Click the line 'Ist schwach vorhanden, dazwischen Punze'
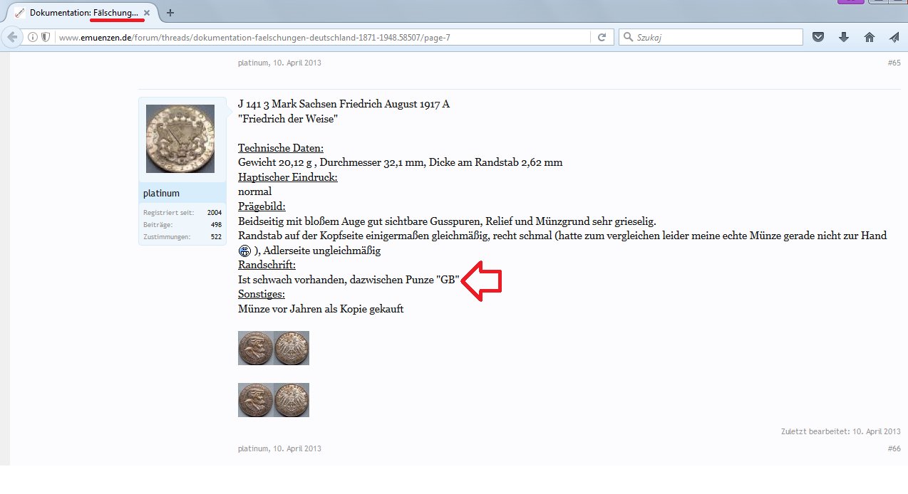 tap(349, 280)
